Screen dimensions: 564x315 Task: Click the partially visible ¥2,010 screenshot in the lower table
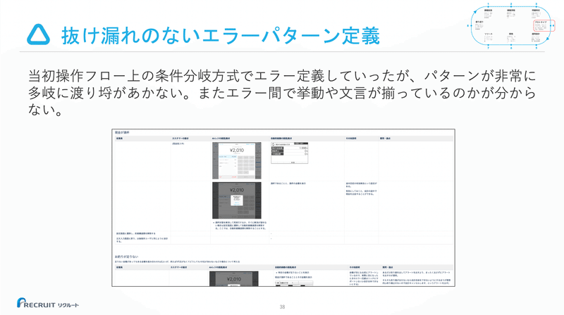click(234, 278)
